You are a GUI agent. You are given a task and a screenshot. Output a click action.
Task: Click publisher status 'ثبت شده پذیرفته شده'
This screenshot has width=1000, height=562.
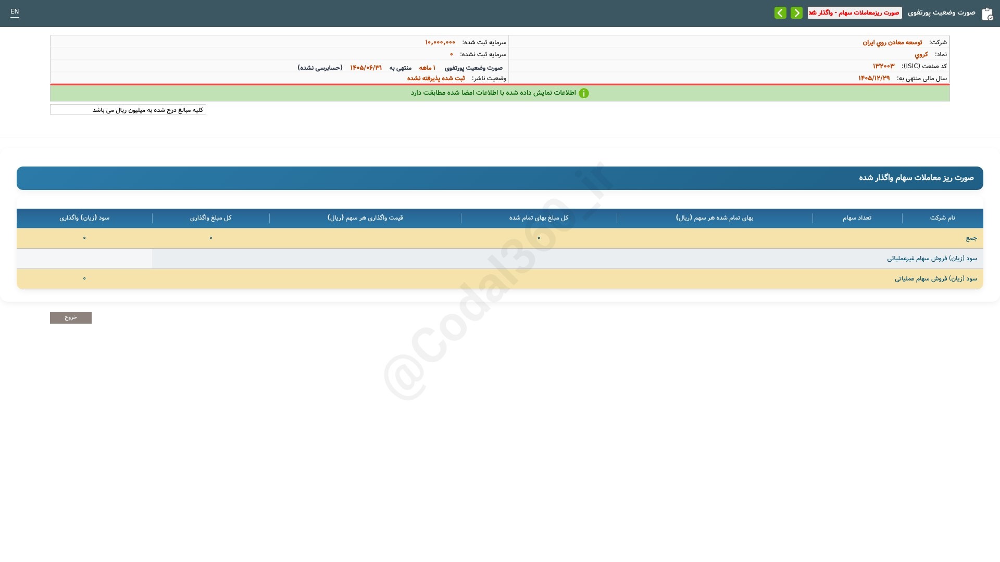tap(436, 78)
